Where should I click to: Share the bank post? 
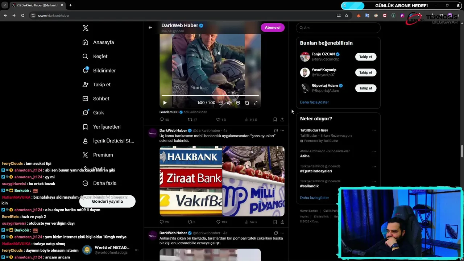pos(282,222)
